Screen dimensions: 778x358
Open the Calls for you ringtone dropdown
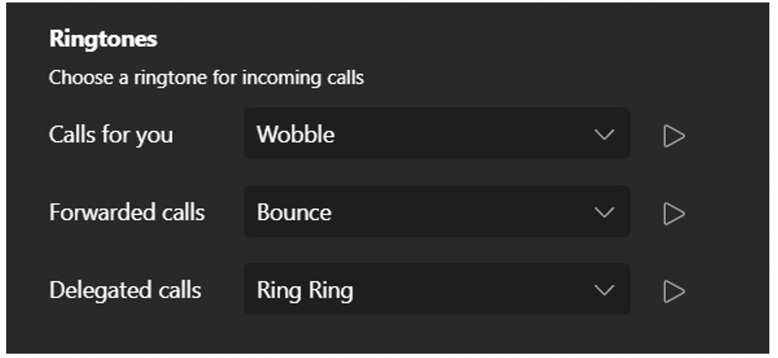point(436,134)
